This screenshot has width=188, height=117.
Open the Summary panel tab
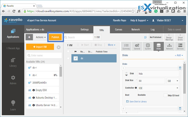click(126, 47)
